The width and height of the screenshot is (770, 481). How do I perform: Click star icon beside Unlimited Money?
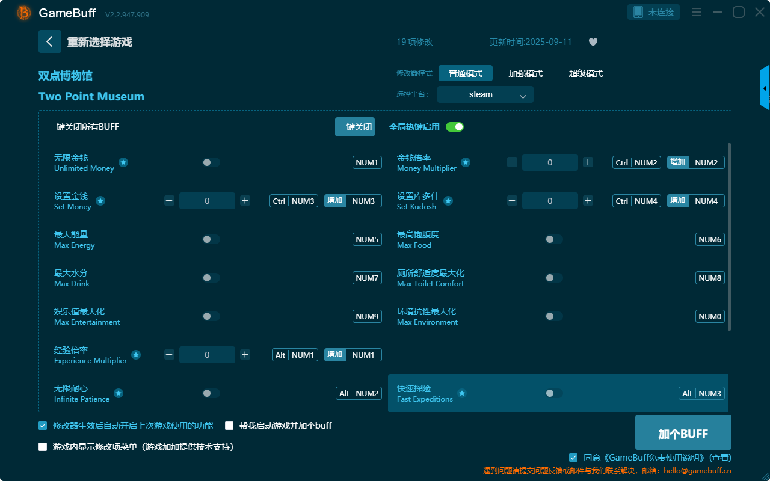123,162
